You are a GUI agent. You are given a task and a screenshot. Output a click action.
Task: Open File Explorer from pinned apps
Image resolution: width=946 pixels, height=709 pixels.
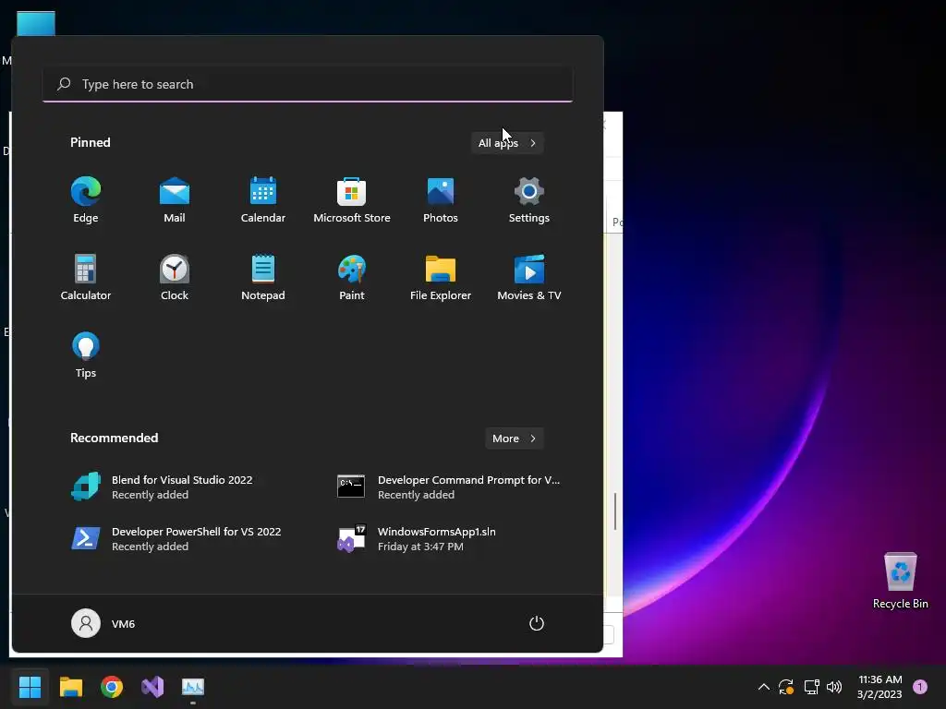441,277
